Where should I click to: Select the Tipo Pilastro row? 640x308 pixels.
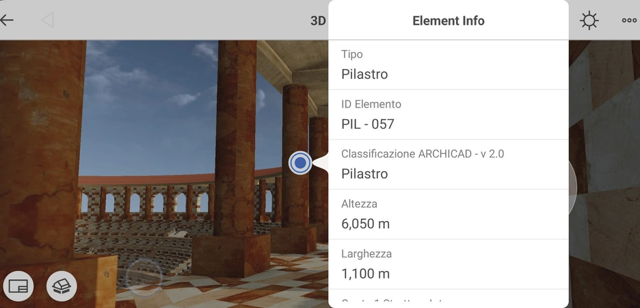448,65
